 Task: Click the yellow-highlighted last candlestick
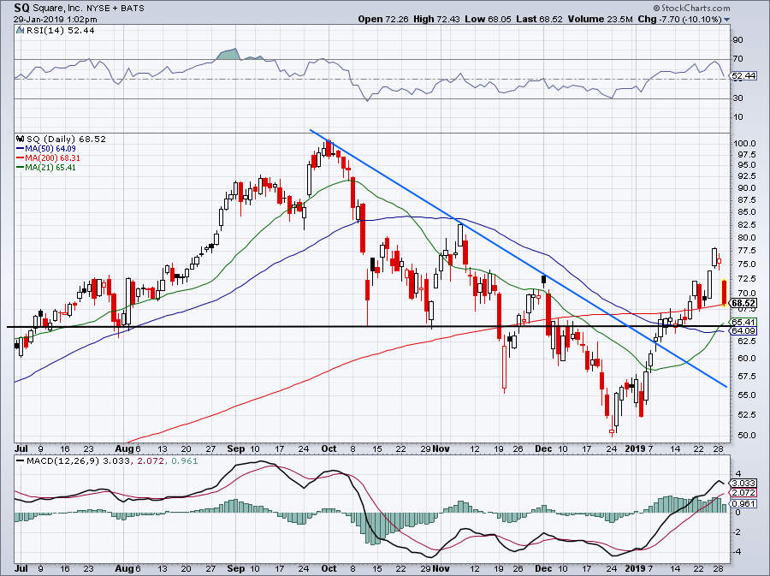tap(724, 293)
